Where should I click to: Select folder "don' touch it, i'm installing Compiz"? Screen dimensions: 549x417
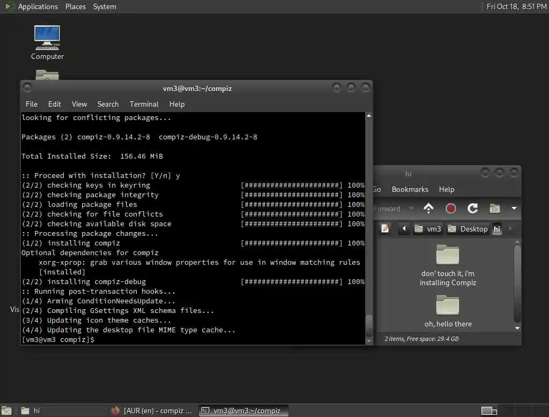click(448, 265)
